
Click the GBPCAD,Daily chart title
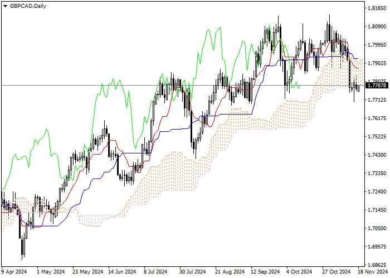click(x=28, y=6)
